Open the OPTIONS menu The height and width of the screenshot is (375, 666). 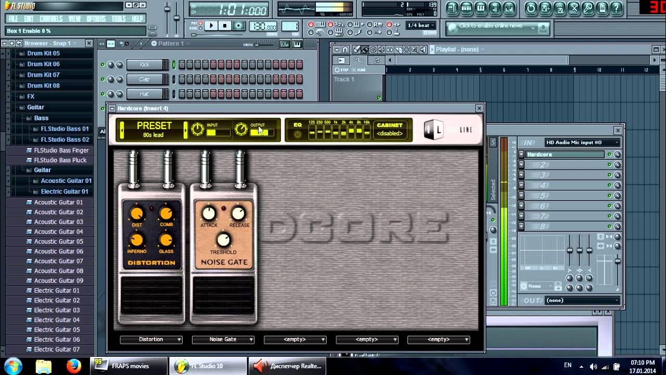coord(96,19)
